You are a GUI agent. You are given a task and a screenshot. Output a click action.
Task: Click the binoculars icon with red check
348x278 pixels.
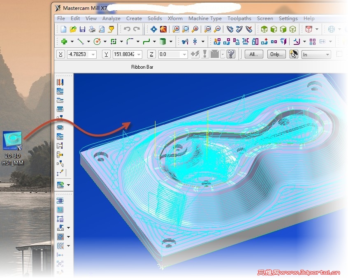click(x=249, y=29)
